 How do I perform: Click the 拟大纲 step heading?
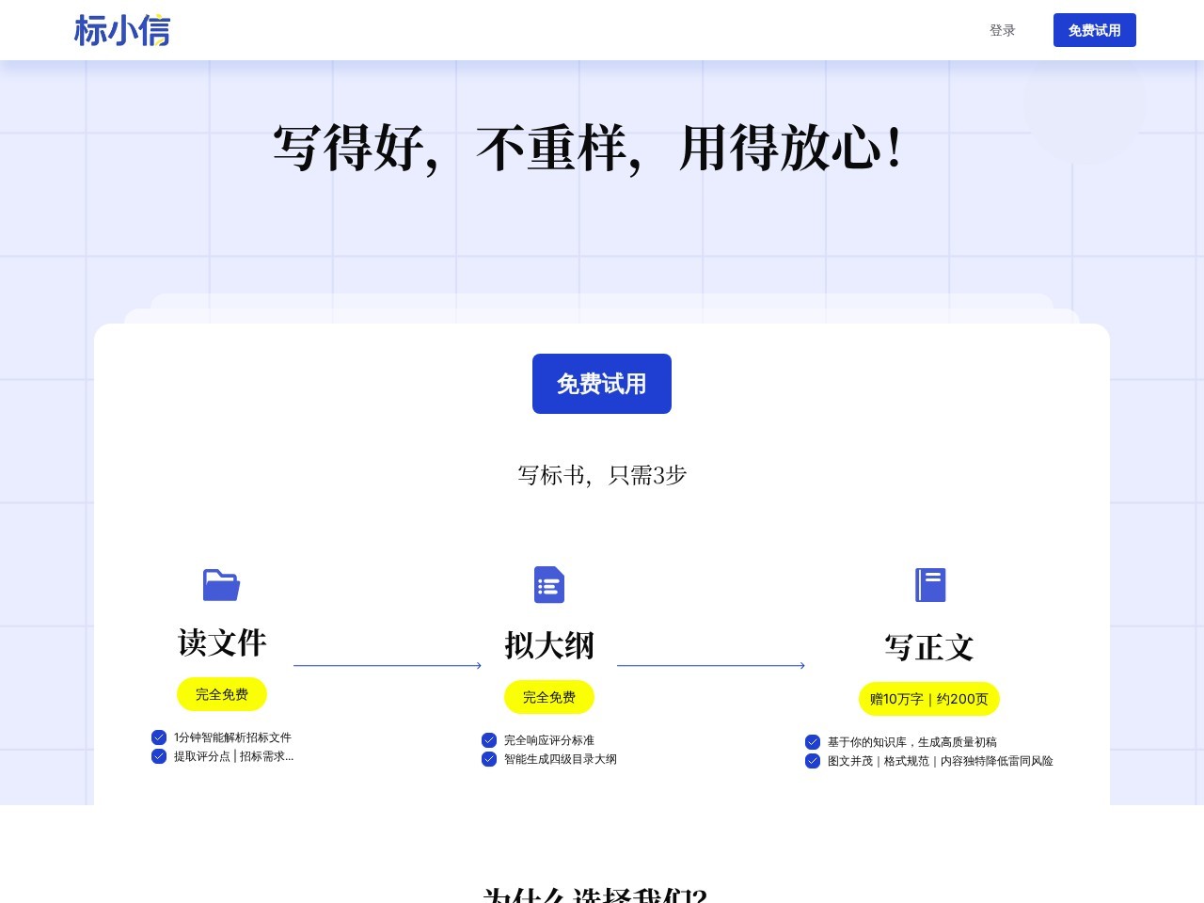click(549, 645)
